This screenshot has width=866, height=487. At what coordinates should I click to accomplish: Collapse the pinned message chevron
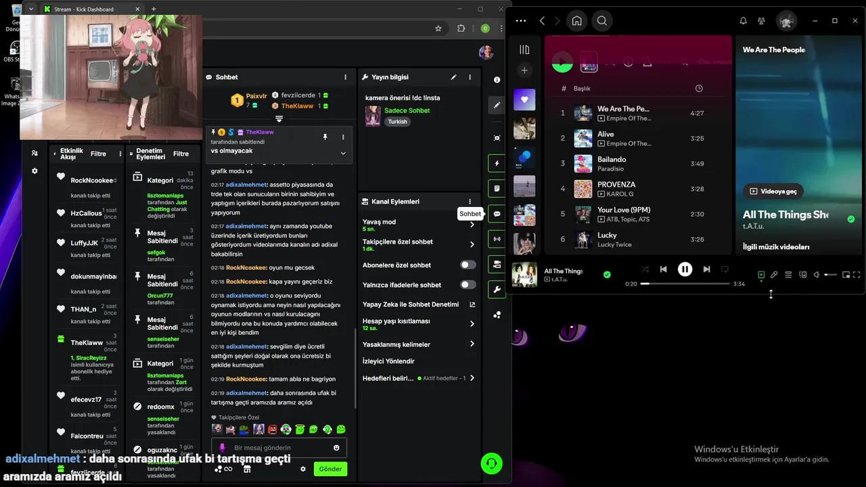[343, 153]
